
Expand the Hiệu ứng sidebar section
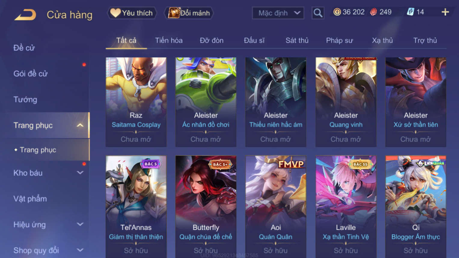[80, 224]
